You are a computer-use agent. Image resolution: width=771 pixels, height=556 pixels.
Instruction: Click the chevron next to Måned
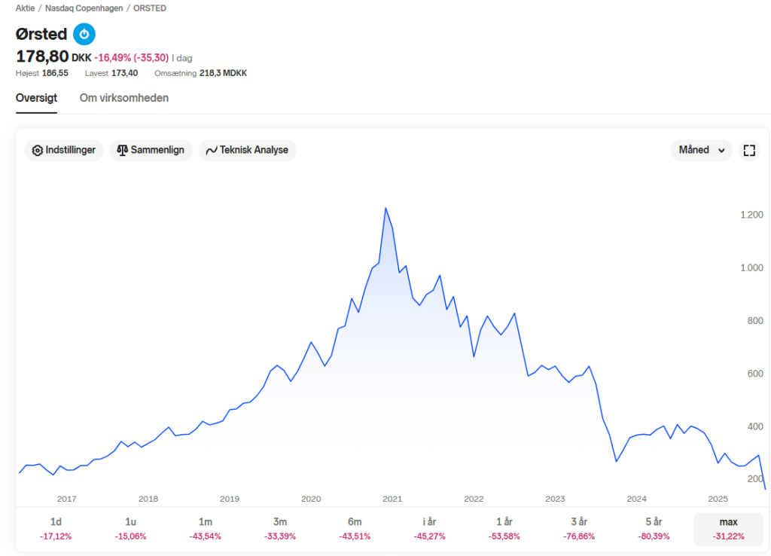721,151
